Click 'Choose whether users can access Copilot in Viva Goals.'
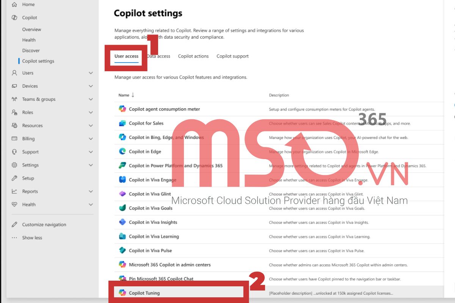Screen dimensions: 455x303 [316, 208]
